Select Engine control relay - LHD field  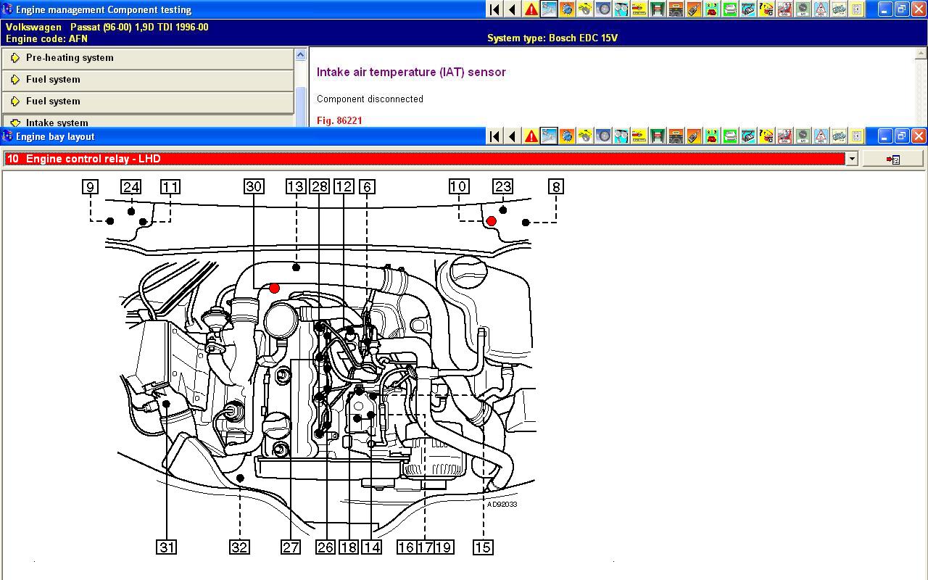point(424,159)
